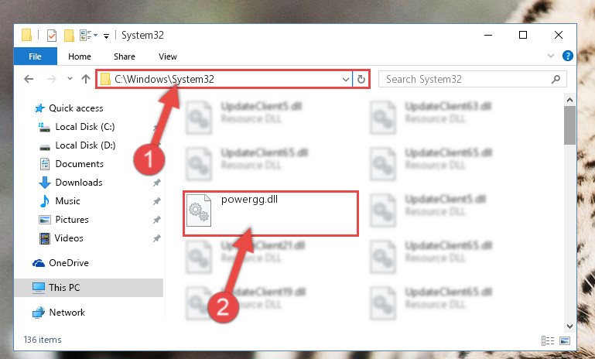Open the Share ribbon tab
595x359 pixels.
(125, 56)
